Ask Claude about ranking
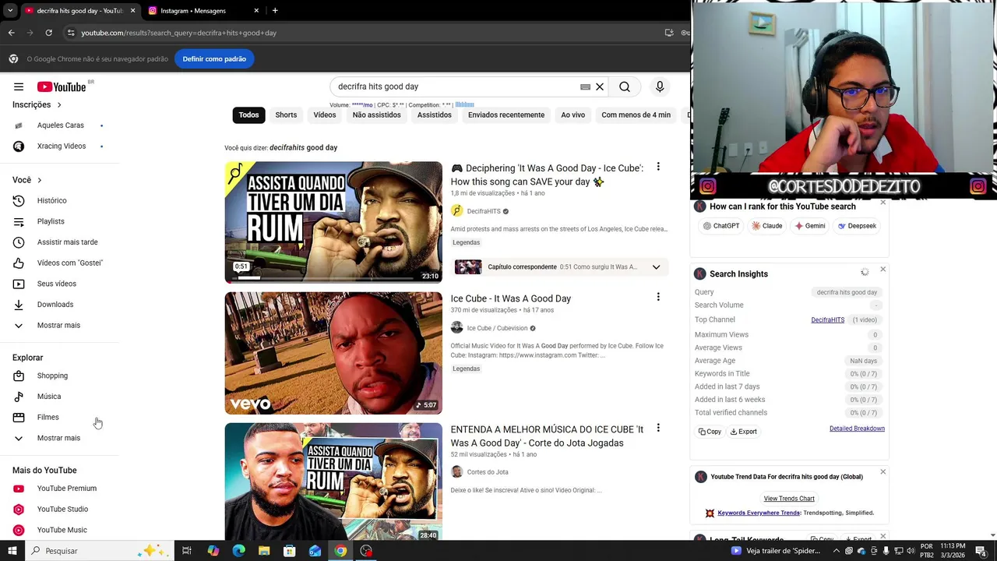The height and width of the screenshot is (561, 997). (767, 226)
